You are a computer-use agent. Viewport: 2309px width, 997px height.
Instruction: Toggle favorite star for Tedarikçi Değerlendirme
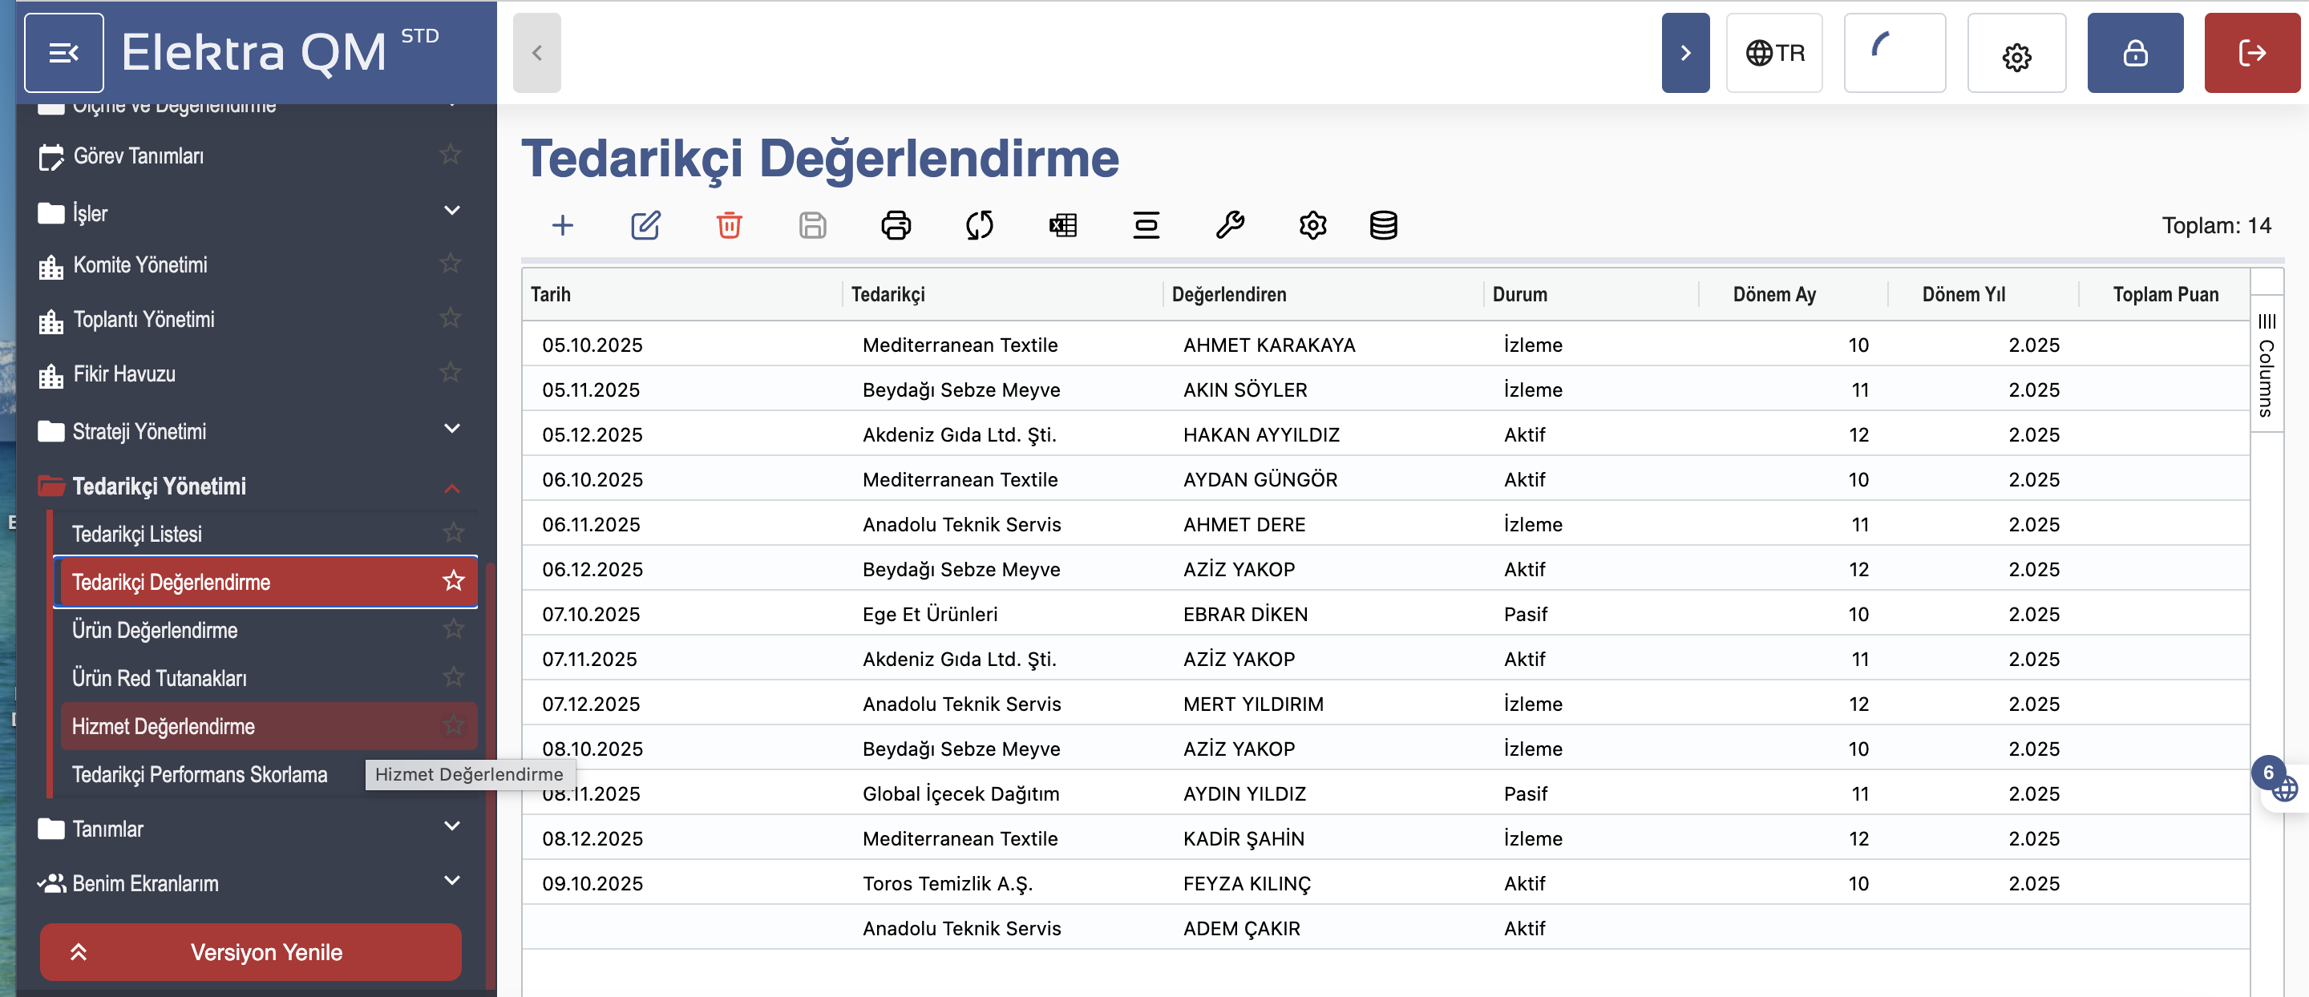[454, 581]
